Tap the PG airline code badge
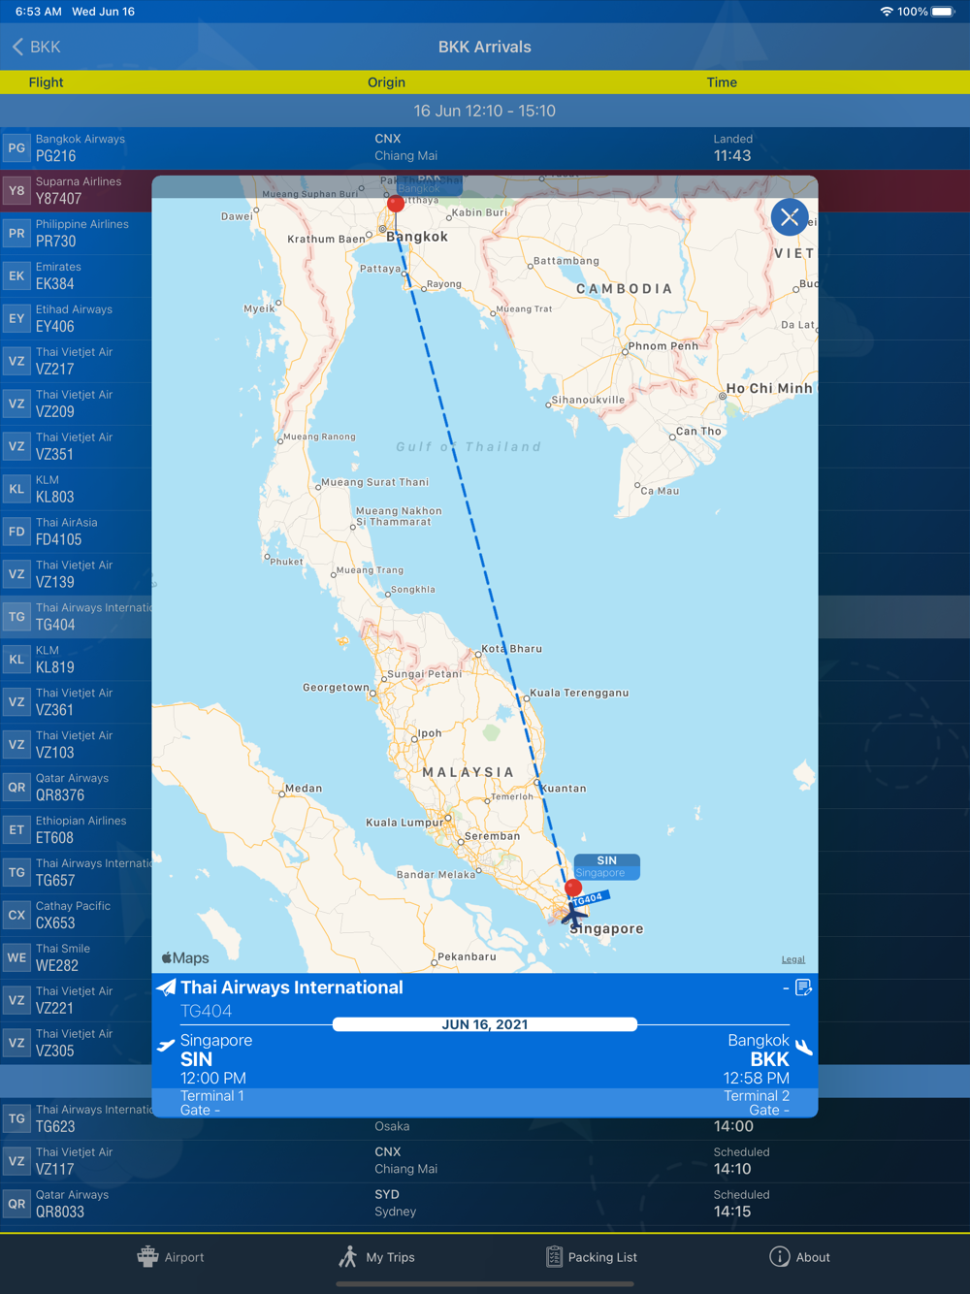The height and width of the screenshot is (1294, 970). tap(16, 148)
